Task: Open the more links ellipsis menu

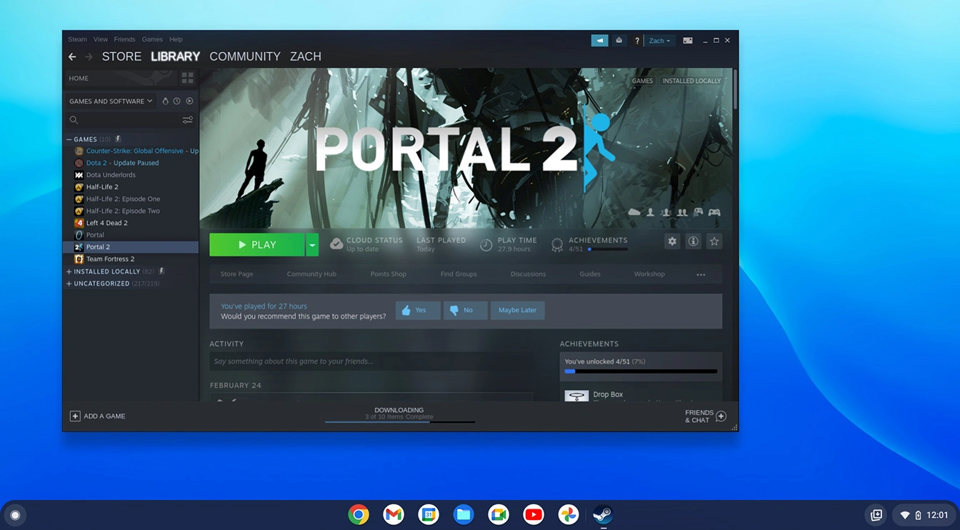Action: [x=701, y=274]
